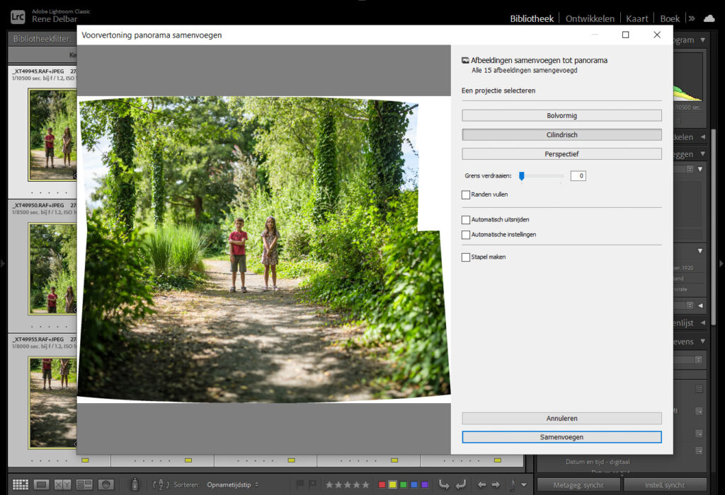Select thumbnail _XT49945.RAF+JPEG

point(53,134)
